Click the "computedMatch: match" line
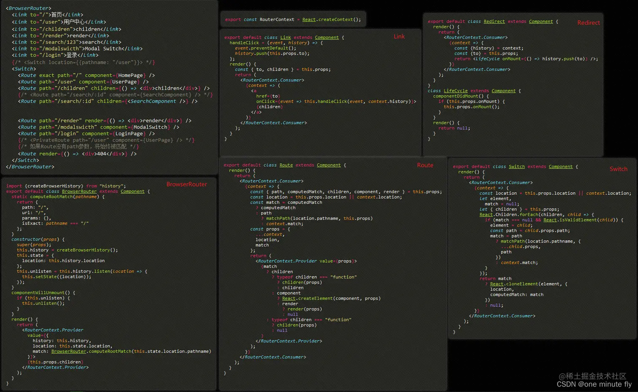The image size is (638, 392). coord(516,295)
